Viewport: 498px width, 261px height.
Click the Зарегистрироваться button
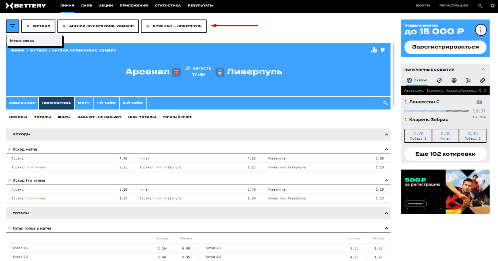(445, 47)
